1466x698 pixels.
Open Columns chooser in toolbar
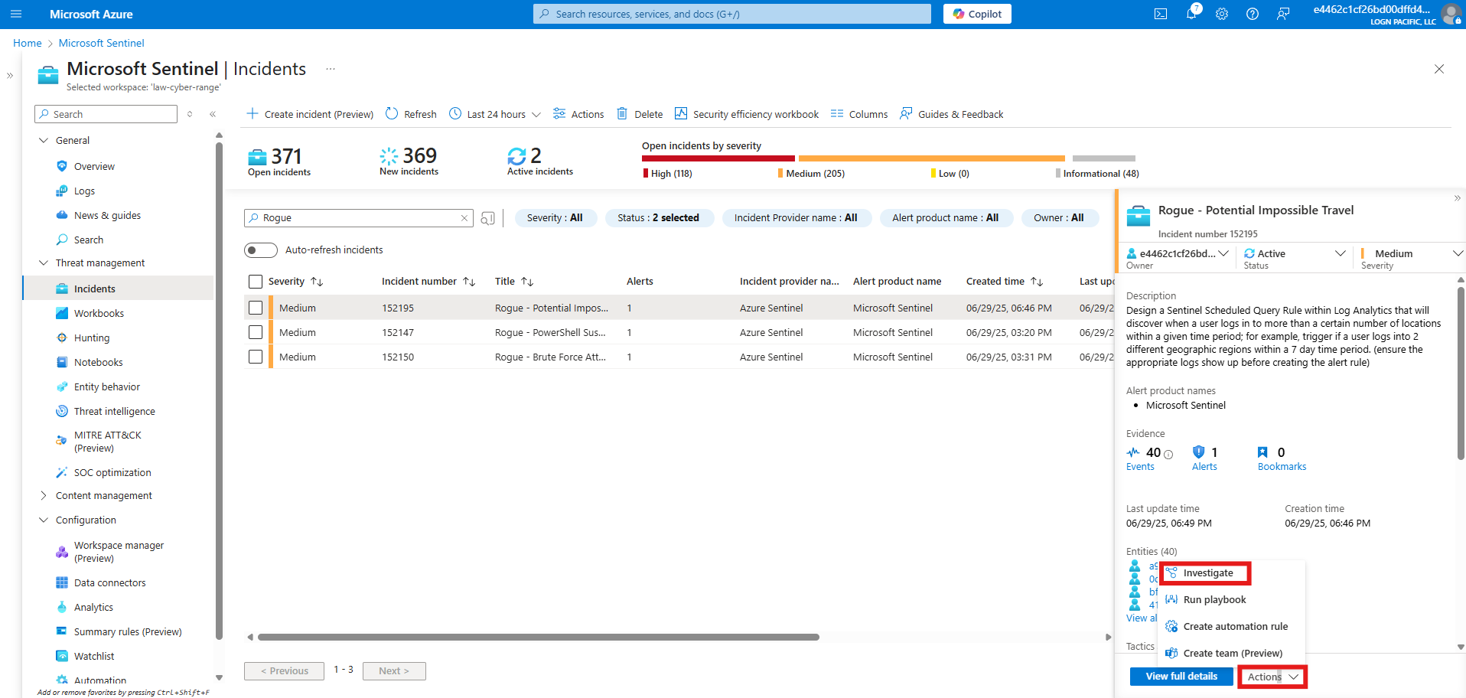click(x=859, y=114)
